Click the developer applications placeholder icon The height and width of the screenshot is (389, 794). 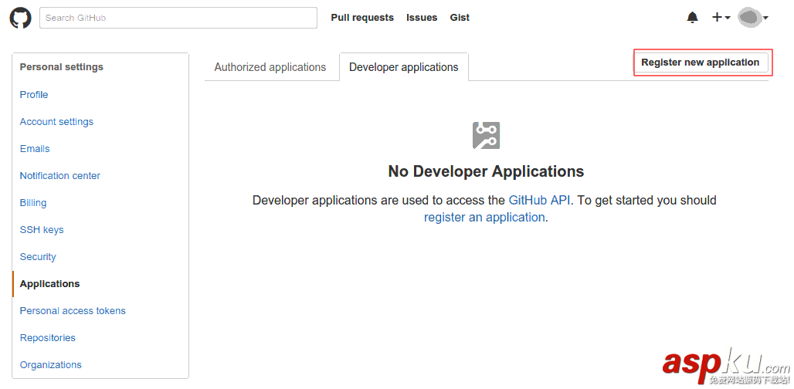tap(486, 136)
